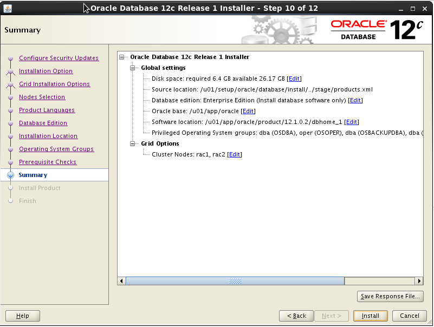Click the Product Languages step bullet
Viewport: 434px width, 327px height.
pos(10,110)
